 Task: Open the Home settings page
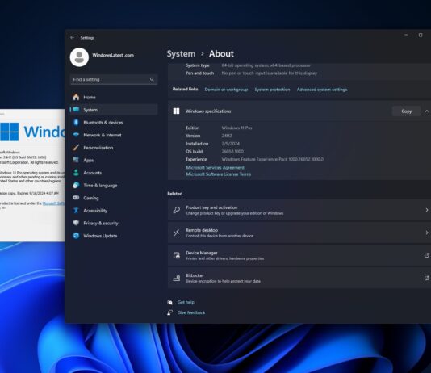(x=114, y=97)
